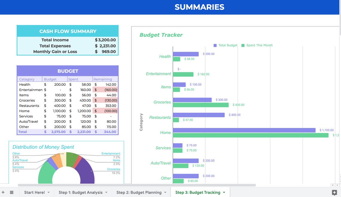This screenshot has height=197, width=341.
Task: Select the Budget Tracker chart title
Action: [161, 35]
